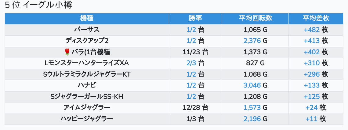Image resolution: width=348 pixels, height=130 pixels.
Task: Sort table by 機種 column header
Action: [87, 18]
